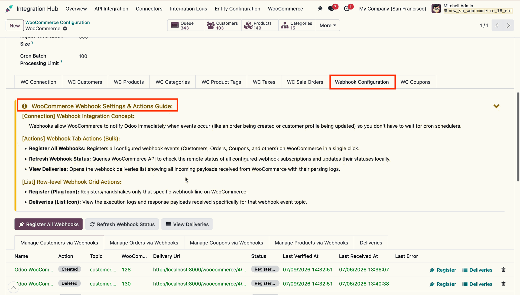Click the Created action badge
The height and width of the screenshot is (295, 520).
[70, 269]
